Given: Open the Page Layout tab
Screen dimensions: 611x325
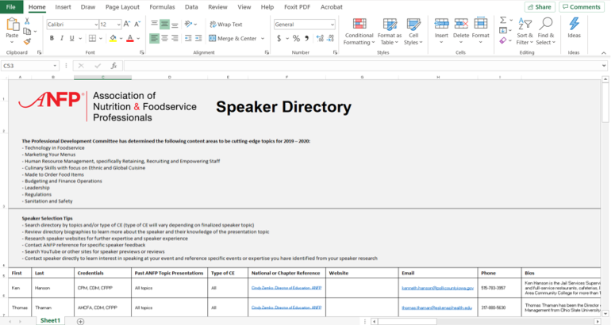Looking at the screenshot, I should coord(122,6).
